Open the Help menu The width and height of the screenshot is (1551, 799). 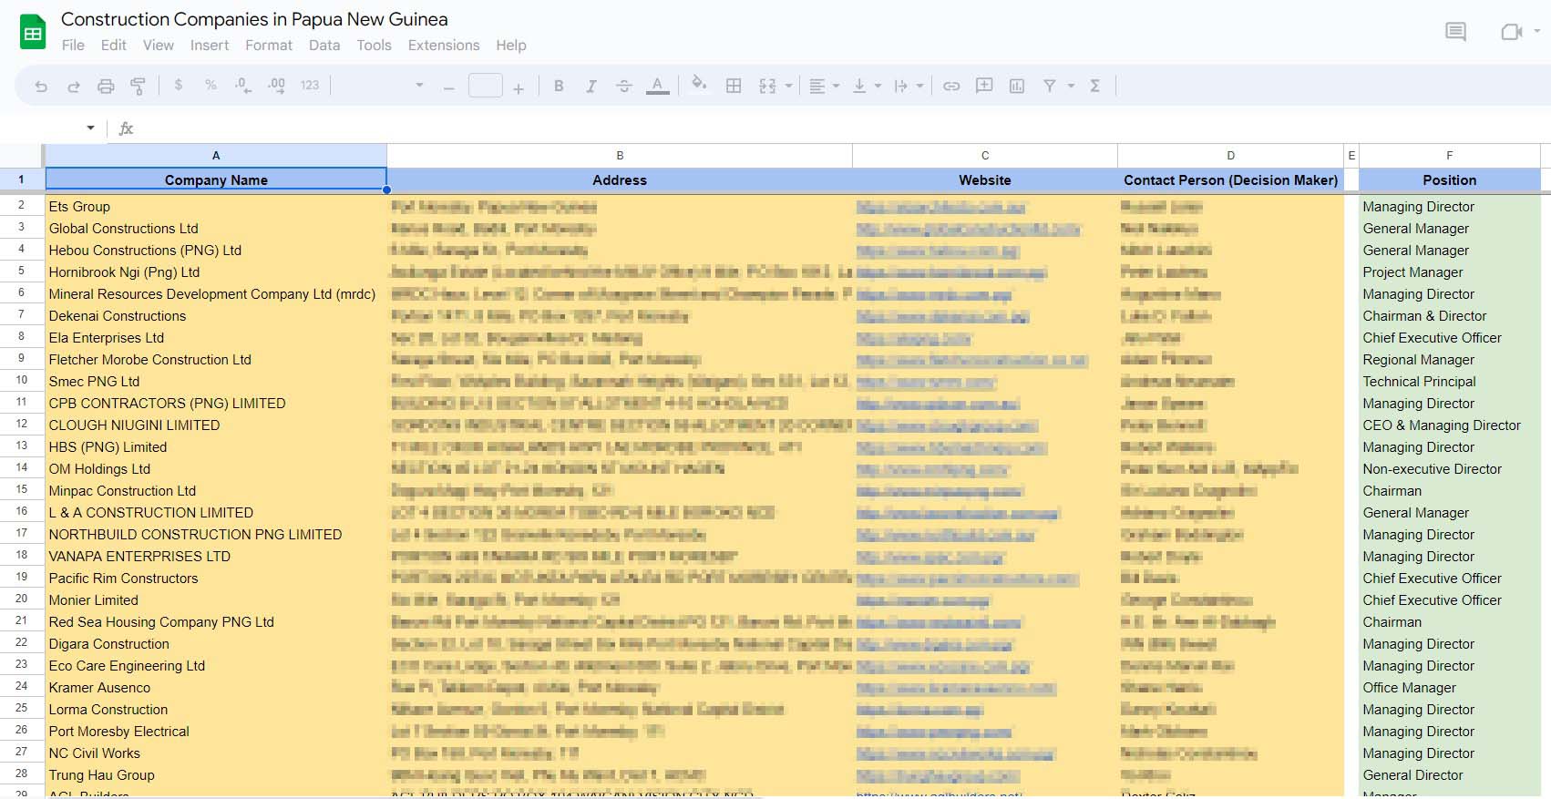coord(511,45)
